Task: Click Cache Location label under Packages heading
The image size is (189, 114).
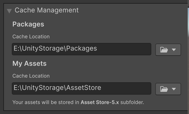Action: pyautogui.click(x=31, y=37)
